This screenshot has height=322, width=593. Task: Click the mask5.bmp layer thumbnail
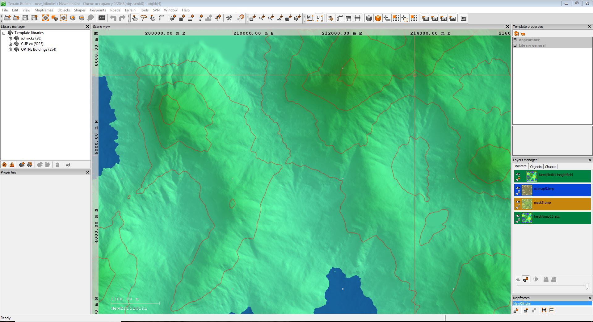(x=527, y=204)
